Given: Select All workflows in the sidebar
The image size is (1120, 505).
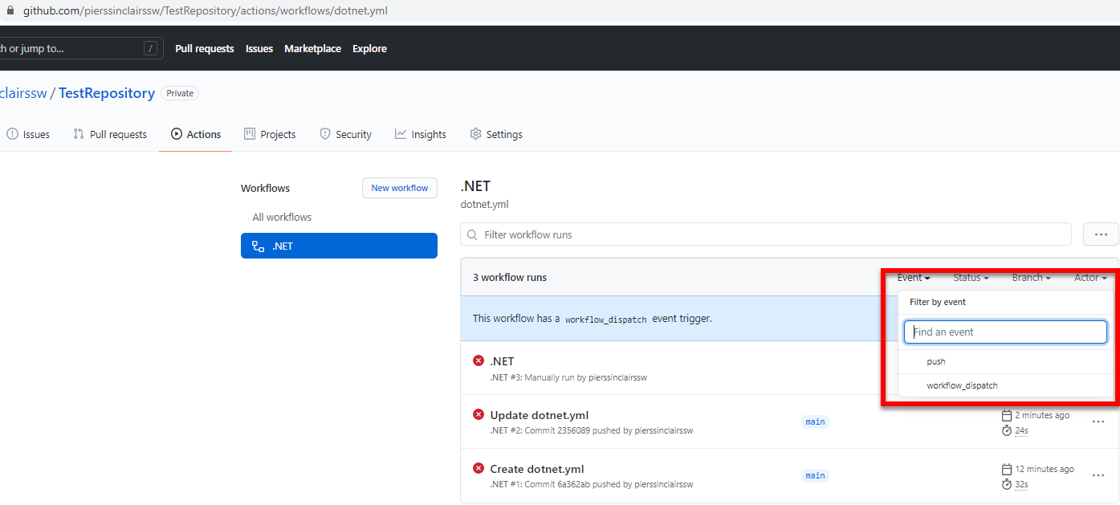Looking at the screenshot, I should point(282,217).
